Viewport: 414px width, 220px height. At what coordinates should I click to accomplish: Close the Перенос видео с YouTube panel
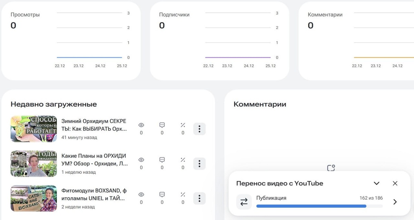pos(395,183)
